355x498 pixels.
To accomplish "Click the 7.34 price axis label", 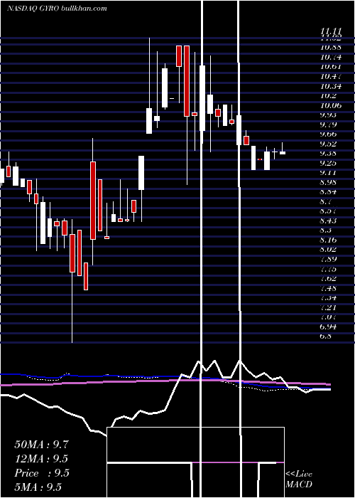I will click(x=328, y=297).
